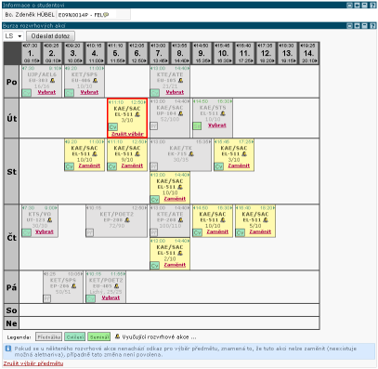Image resolution: width=378 pixels, height=369 pixels.
Task: Click teacher icon in the legend row
Action: [117, 336]
